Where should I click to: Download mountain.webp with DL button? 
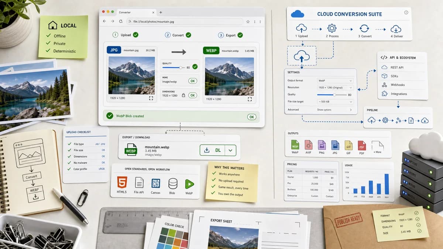coord(213,150)
